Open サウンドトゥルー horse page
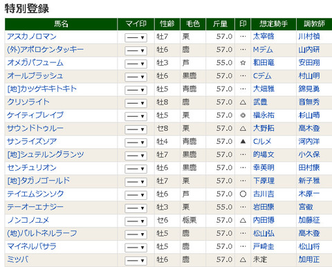The height and width of the screenshot is (267, 332). 35,129
